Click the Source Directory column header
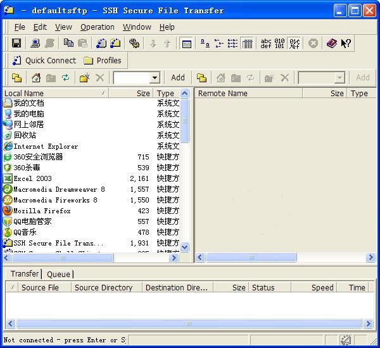380x348 pixels. tap(106, 287)
